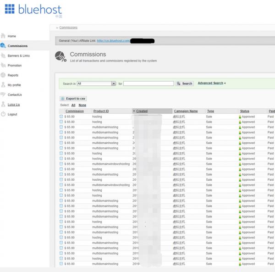Click the 'Commissions' page heading text
Viewport: 275px width, 272px height.
point(88,54)
